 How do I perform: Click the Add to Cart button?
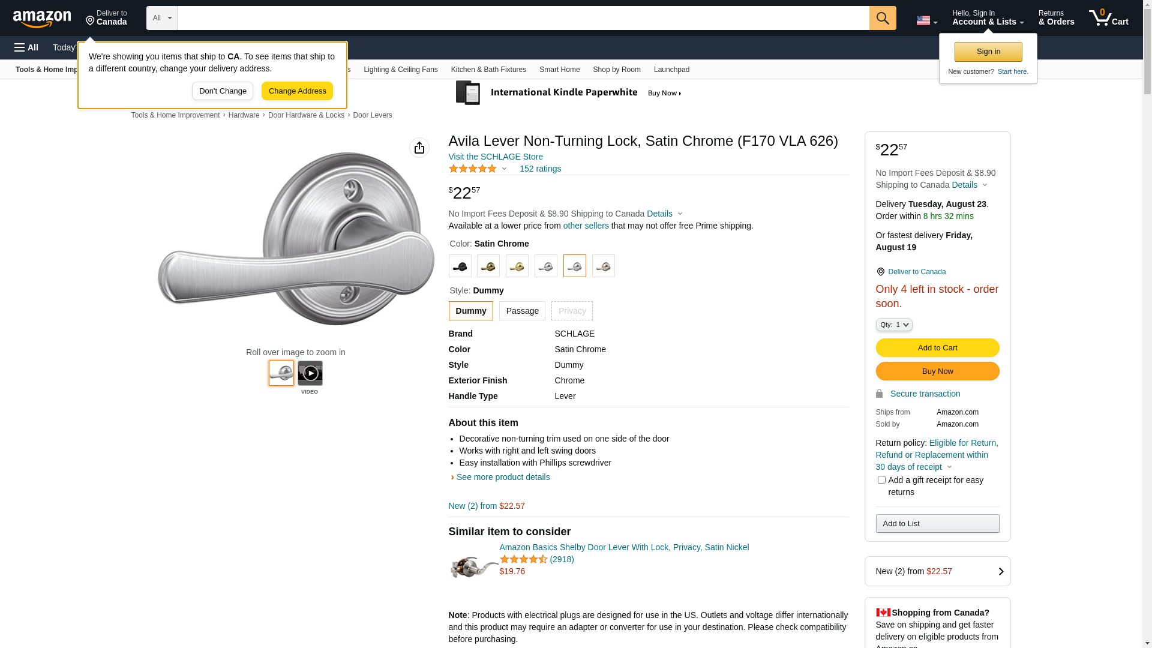[937, 348]
